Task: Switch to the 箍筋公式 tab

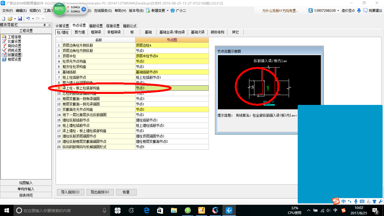Action: pyautogui.click(x=130, y=26)
